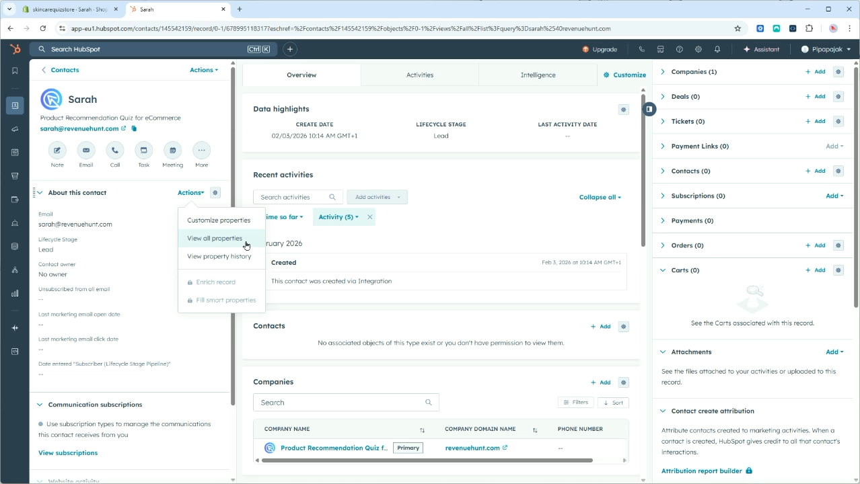Open the help question mark icon
This screenshot has height=484, width=860.
679,48
